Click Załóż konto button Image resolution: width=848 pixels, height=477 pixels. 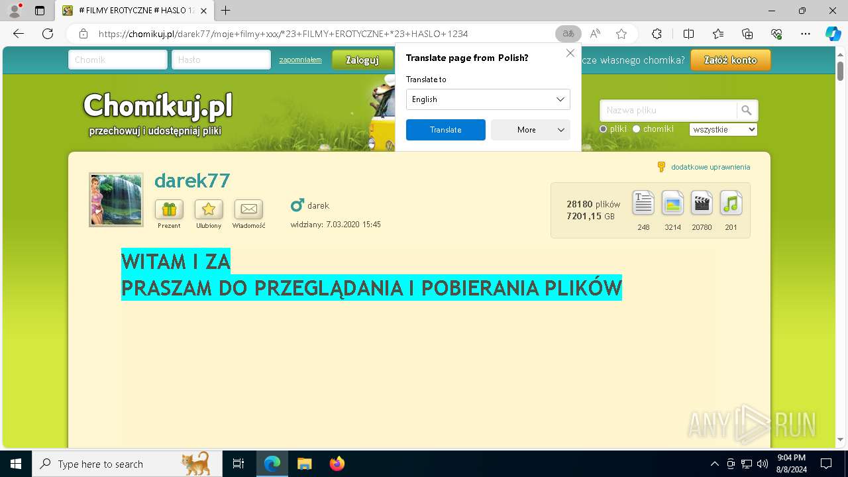tap(730, 60)
